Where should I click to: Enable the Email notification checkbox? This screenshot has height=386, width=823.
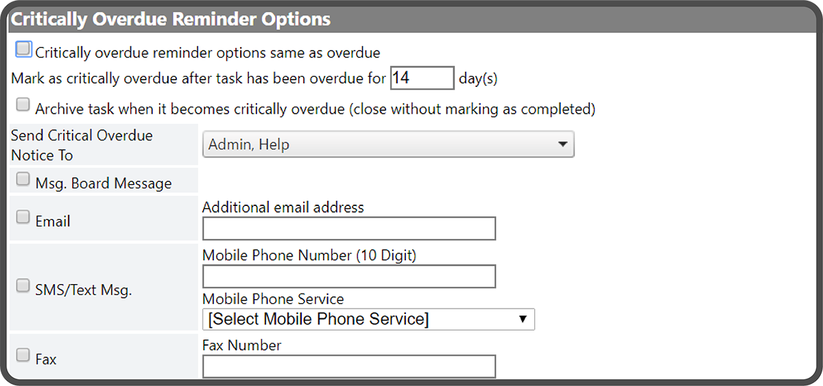pos(23,218)
